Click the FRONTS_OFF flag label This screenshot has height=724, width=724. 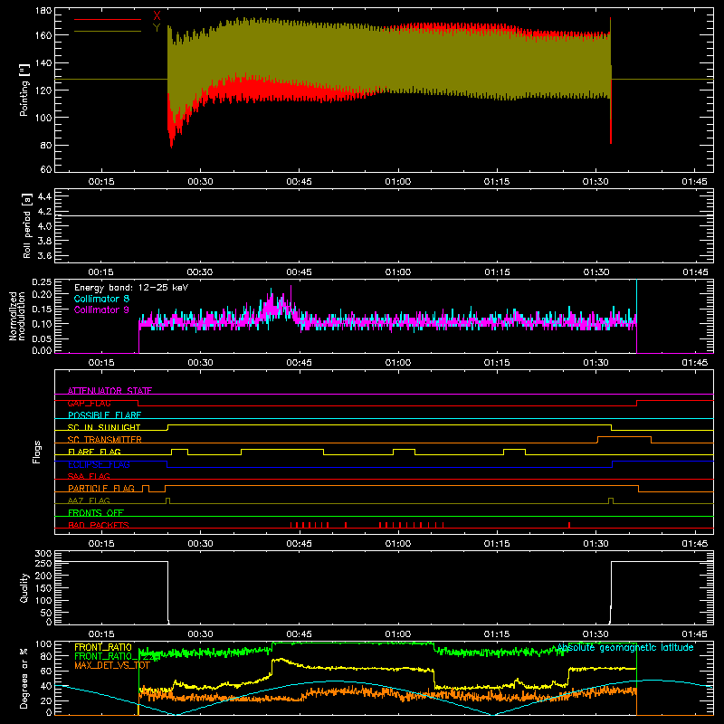coord(96,512)
